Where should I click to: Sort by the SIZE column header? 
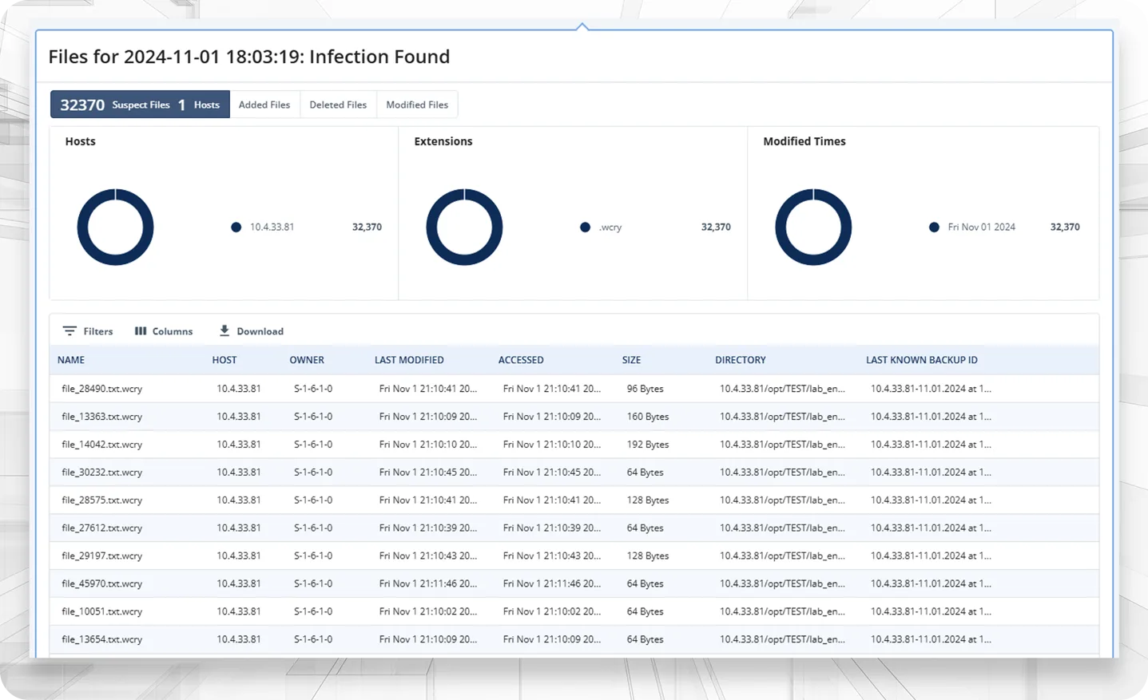(x=631, y=360)
